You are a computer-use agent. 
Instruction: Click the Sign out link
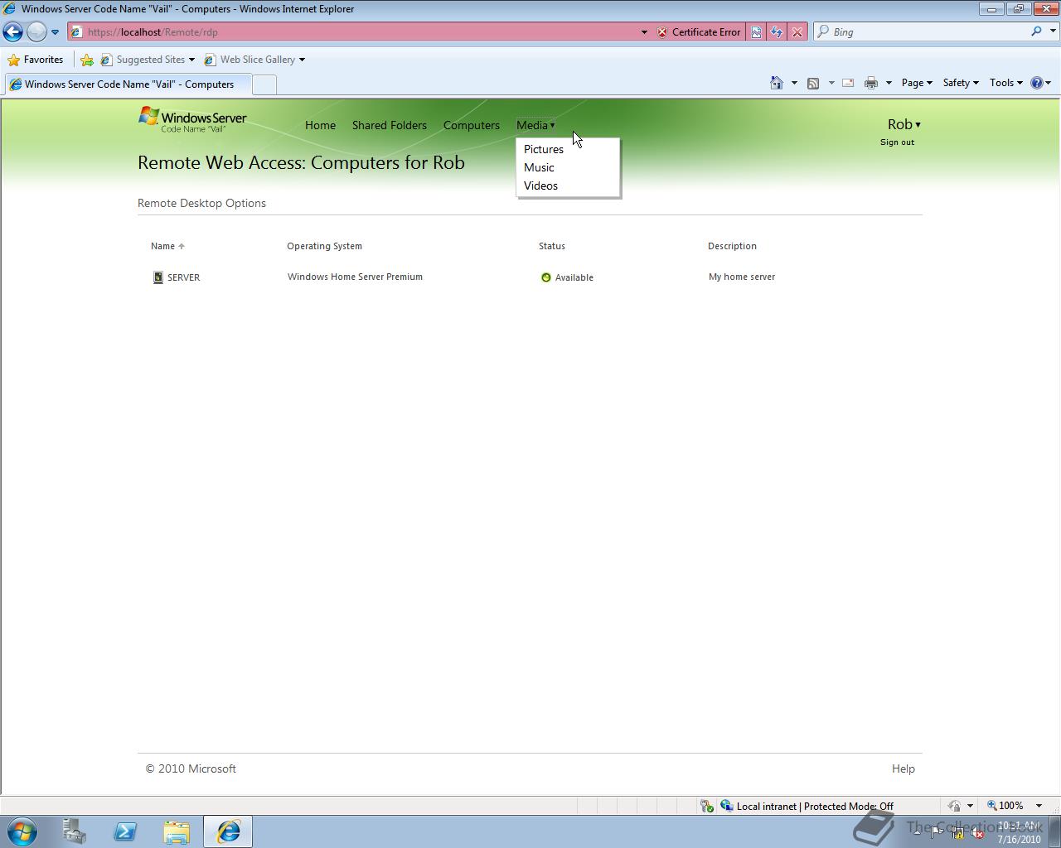(x=897, y=142)
